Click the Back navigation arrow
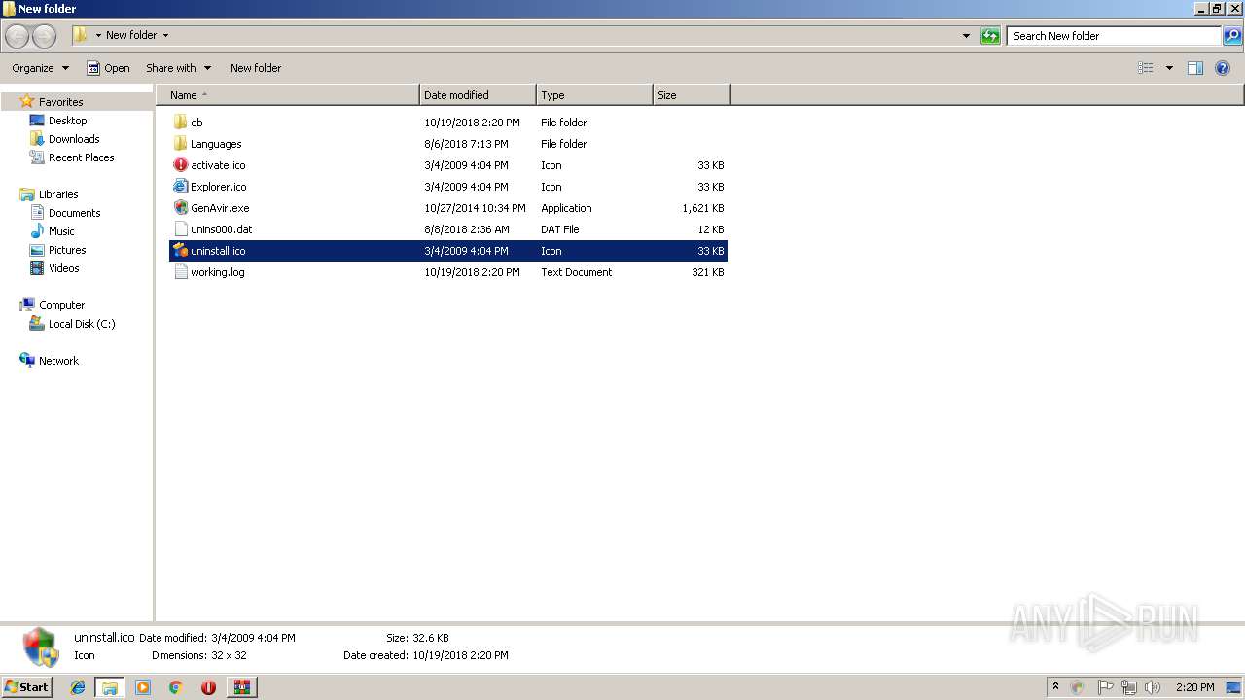 pos(17,36)
